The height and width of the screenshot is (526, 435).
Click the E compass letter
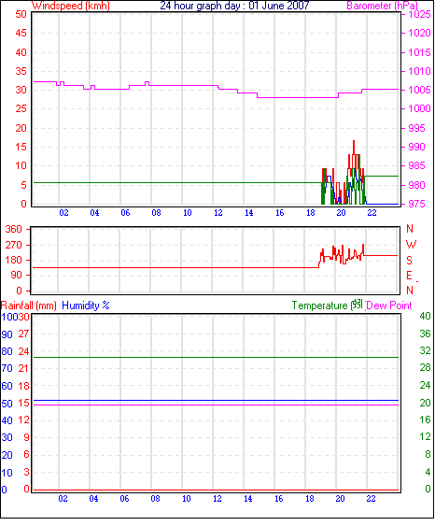pyautogui.click(x=409, y=276)
